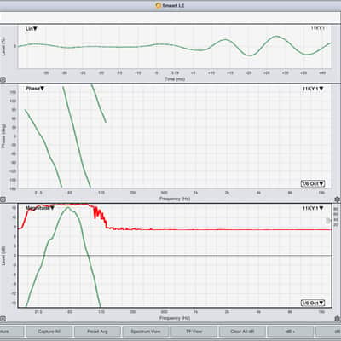This screenshot has height=341, width=341.
Task: Click the small pane icon below Magnitude graph
Action: point(3,319)
